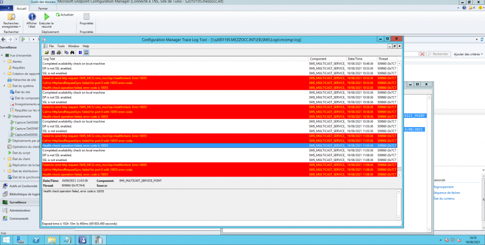The image size is (485, 245).
Task: Click the smiley feedback icon
Action: point(480,8)
